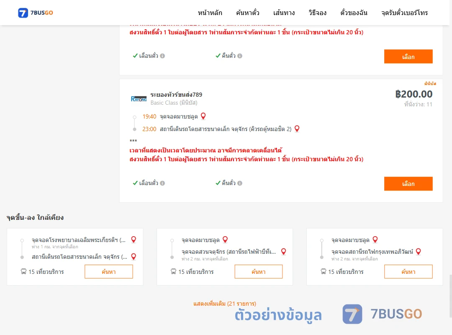This screenshot has height=335, width=452.
Task: Click the เลือก button above the ระยองทัวร์ card
Action: click(x=408, y=57)
